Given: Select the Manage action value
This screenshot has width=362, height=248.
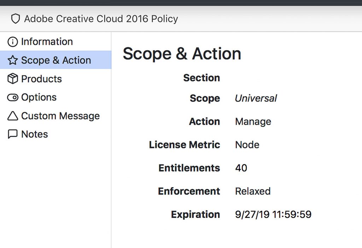Looking at the screenshot, I should tap(253, 121).
